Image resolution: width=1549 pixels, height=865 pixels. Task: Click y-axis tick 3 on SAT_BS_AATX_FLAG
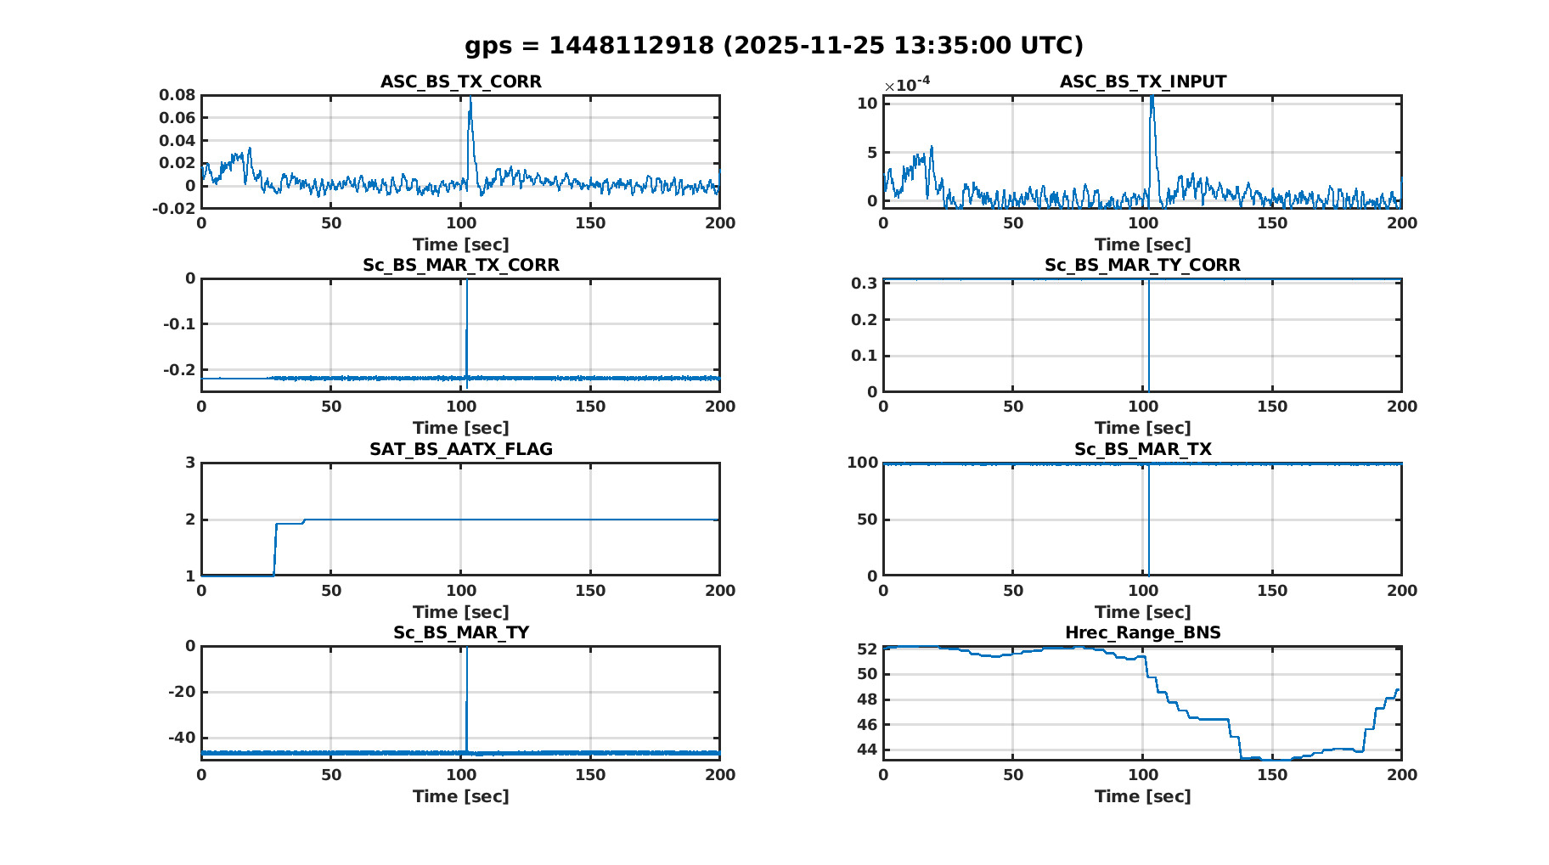pyautogui.click(x=190, y=463)
